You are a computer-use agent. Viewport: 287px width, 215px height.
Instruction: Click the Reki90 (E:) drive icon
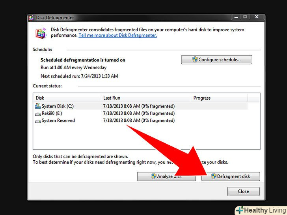point(38,114)
